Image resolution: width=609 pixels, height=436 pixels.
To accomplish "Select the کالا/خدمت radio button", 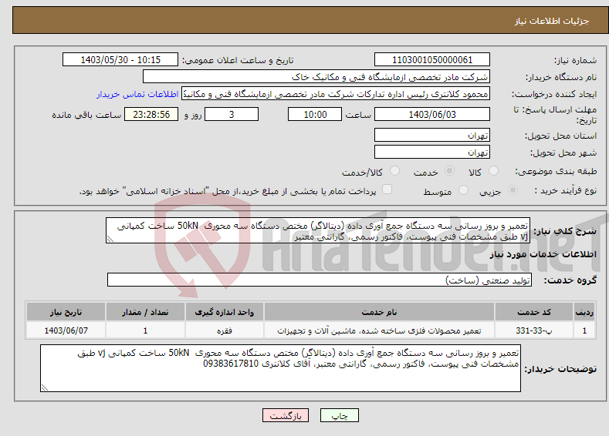I will coord(394,171).
